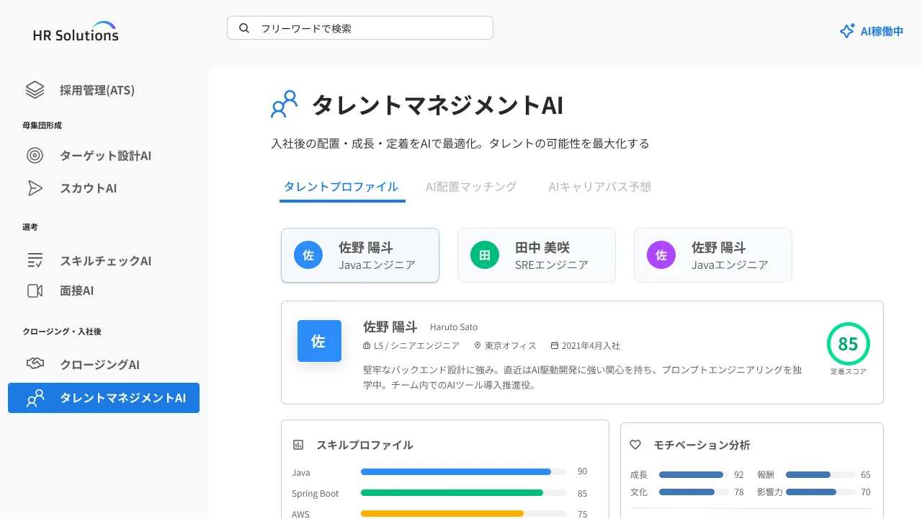Viewport: 922px width, 519px height.
Task: Click the people icon beside the タレントマネジメントAI page title
Action: pyautogui.click(x=284, y=105)
